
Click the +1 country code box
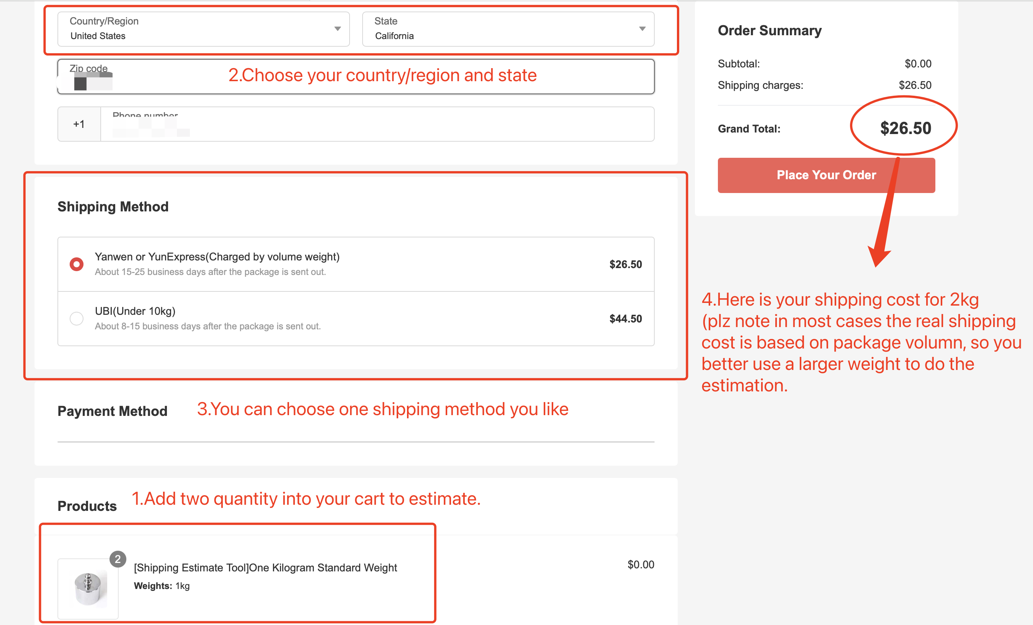pyautogui.click(x=79, y=124)
